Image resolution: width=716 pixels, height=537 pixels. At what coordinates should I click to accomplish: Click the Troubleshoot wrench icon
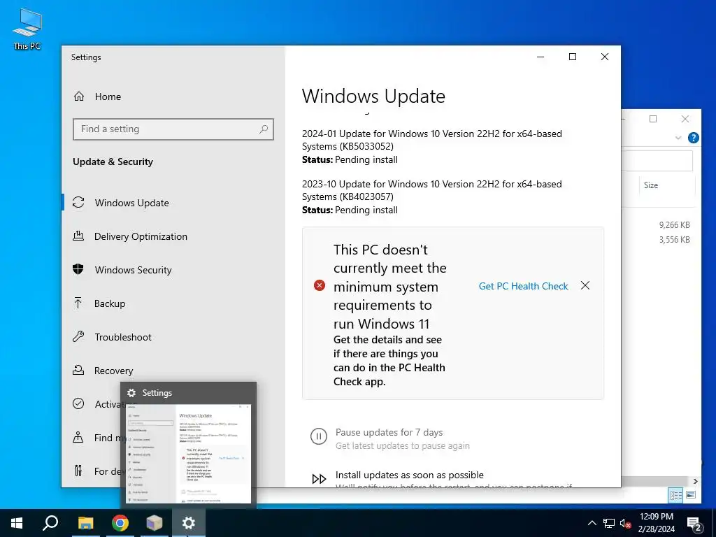tap(78, 337)
